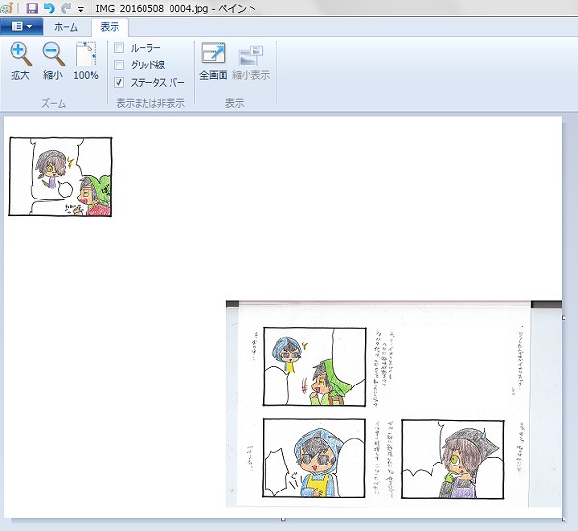Click the 縮小表示 thumbnail icon
578x531 pixels.
tap(251, 62)
